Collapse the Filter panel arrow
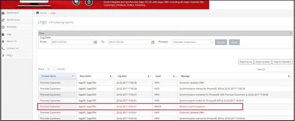Screen dimensions: 295x121 (291, 33)
